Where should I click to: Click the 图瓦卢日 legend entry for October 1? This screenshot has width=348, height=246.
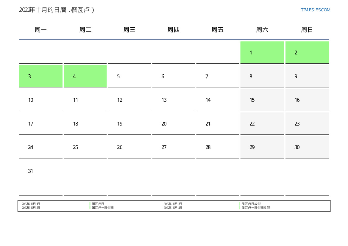point(98,204)
